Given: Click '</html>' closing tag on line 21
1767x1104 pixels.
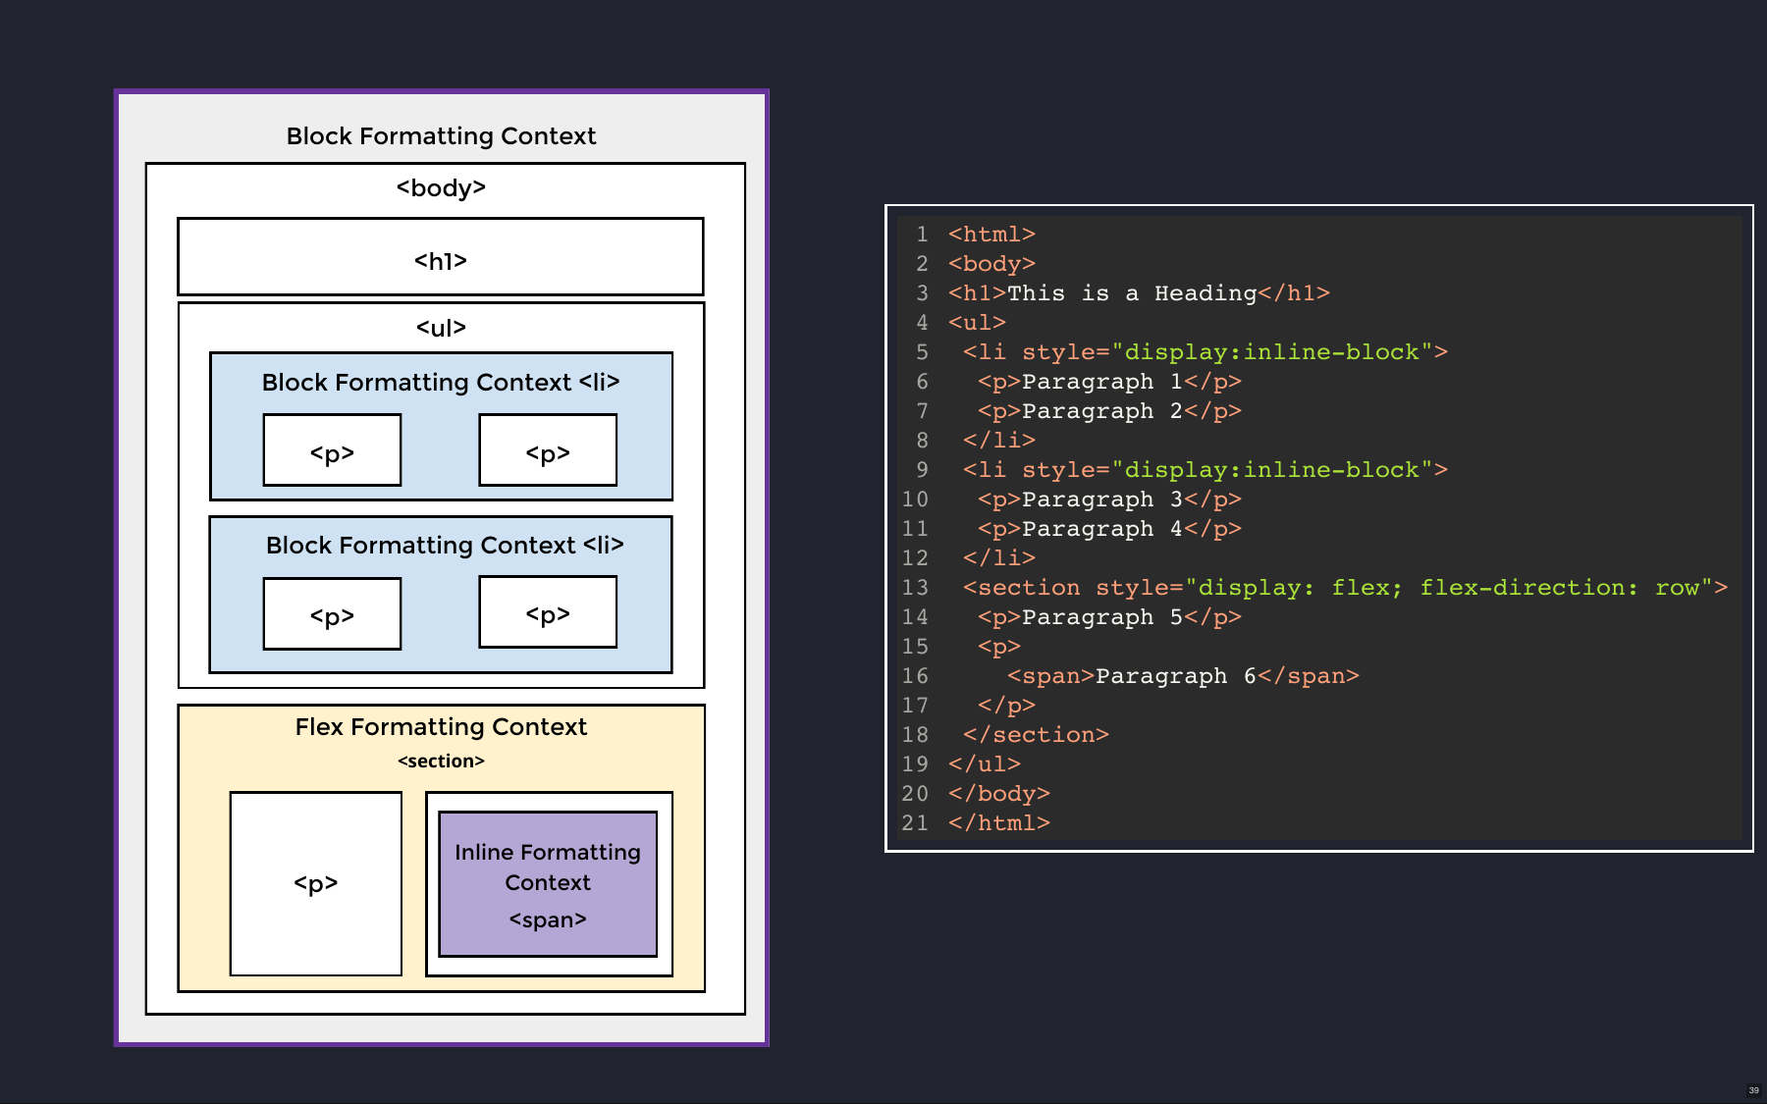Looking at the screenshot, I should coord(999,823).
